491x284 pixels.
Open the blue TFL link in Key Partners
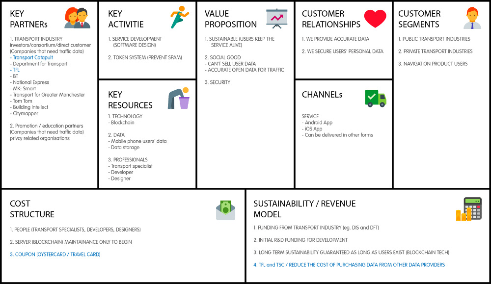click(x=17, y=70)
